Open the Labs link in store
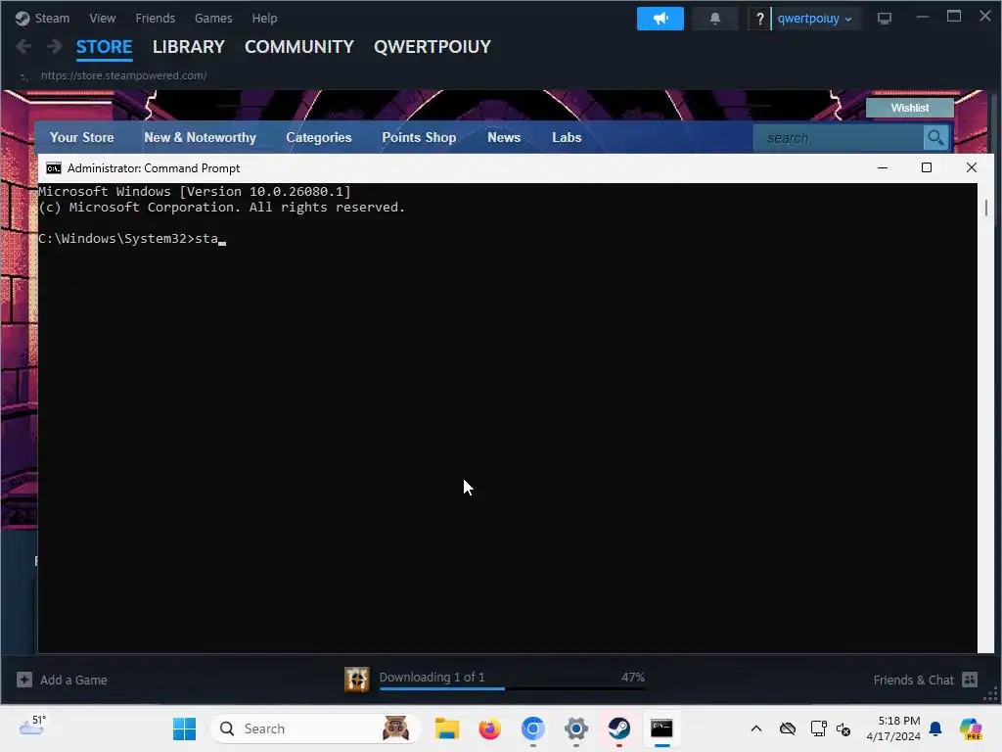 (567, 137)
